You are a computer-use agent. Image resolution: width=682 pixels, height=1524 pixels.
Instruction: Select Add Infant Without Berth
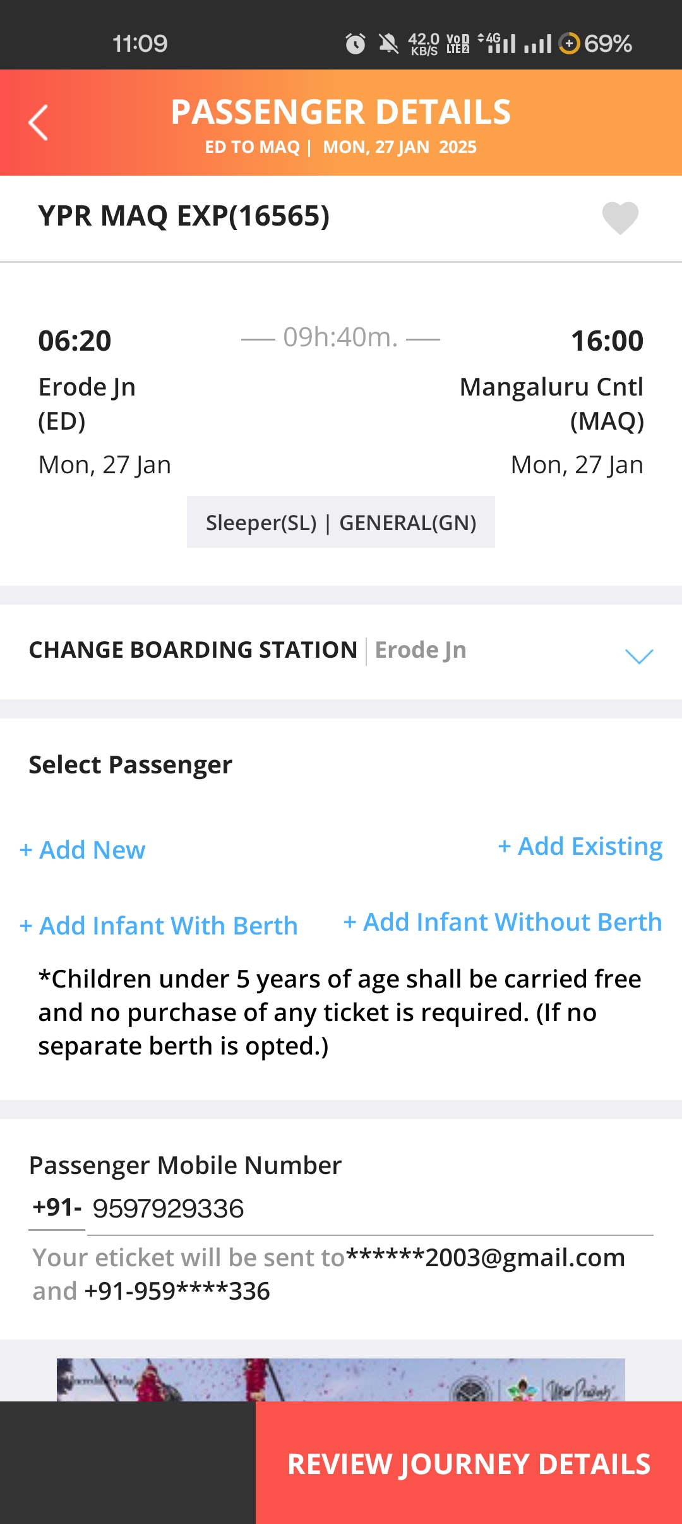(x=503, y=922)
